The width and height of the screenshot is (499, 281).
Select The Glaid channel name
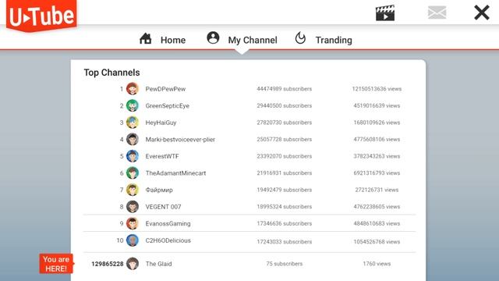(158, 264)
